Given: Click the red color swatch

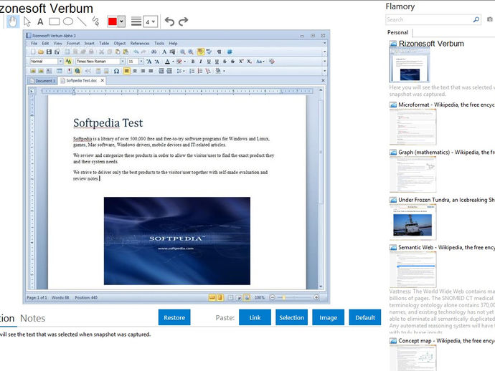Looking at the screenshot, I should pos(113,21).
